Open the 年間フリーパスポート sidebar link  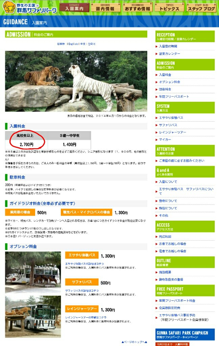[x=174, y=96]
